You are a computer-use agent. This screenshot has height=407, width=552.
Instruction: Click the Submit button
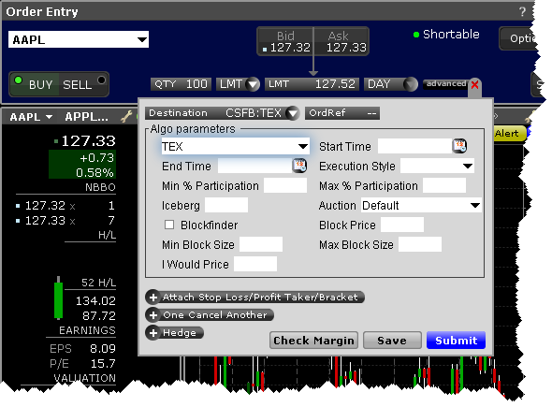pyautogui.click(x=456, y=341)
